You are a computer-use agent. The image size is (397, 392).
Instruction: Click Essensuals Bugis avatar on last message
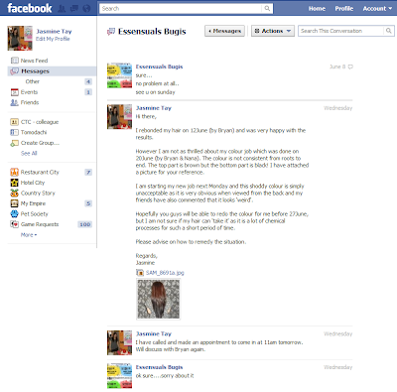(119, 376)
